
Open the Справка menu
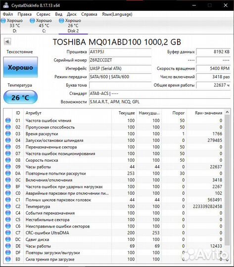pyautogui.click(x=89, y=14)
